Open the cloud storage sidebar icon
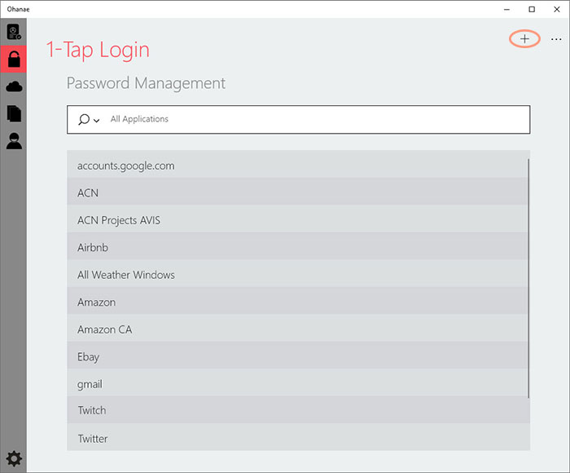This screenshot has height=473, width=570. pos(14,86)
